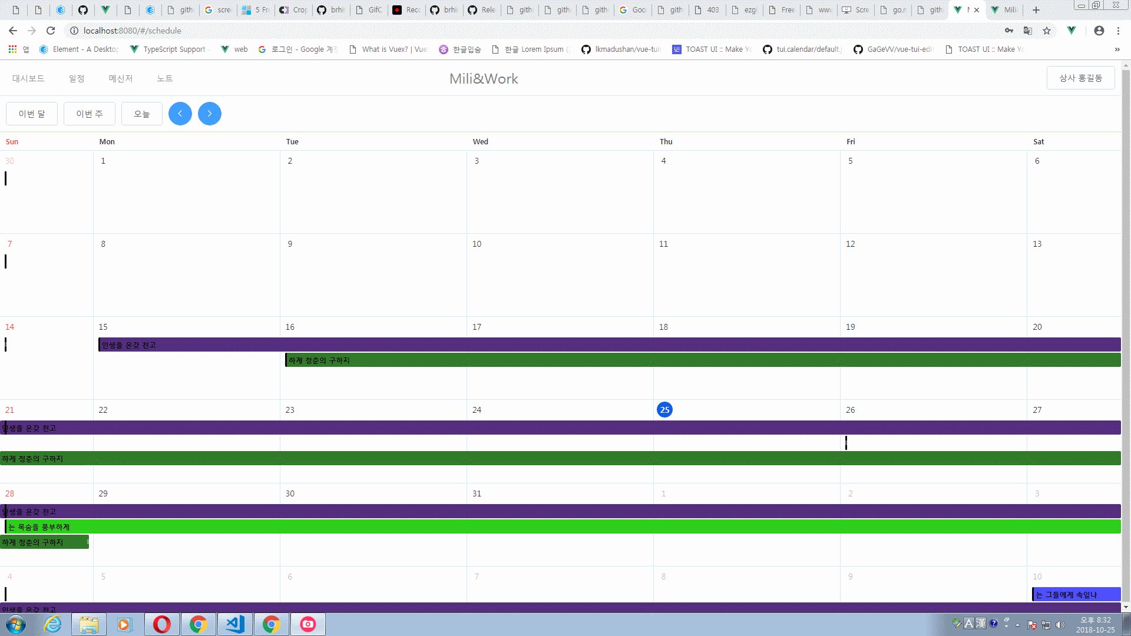Open the 상사 홍길동 user menu

coord(1080,78)
